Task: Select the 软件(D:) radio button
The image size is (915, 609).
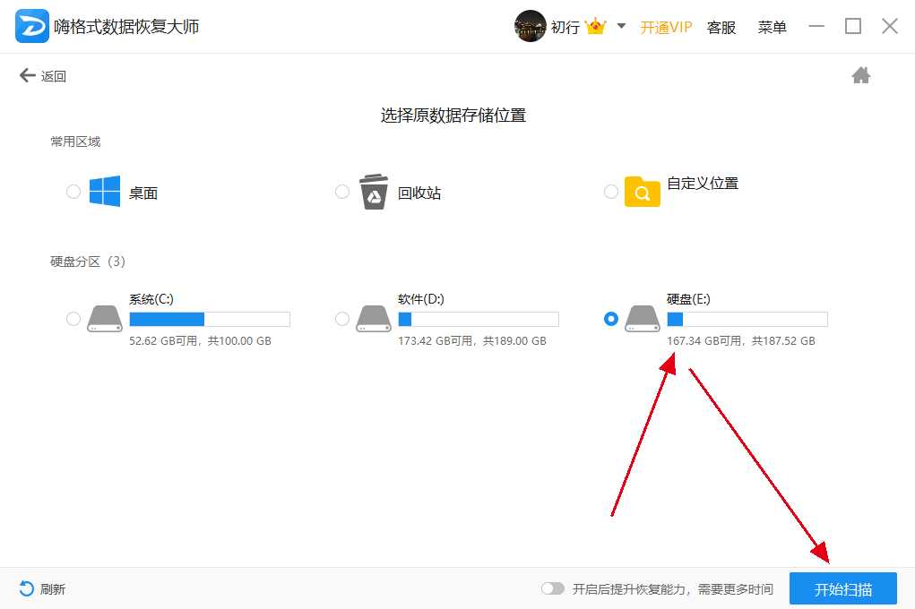Action: (342, 319)
